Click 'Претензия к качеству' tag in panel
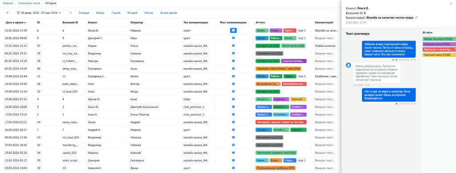This screenshot has height=173, width=456. point(439,49)
